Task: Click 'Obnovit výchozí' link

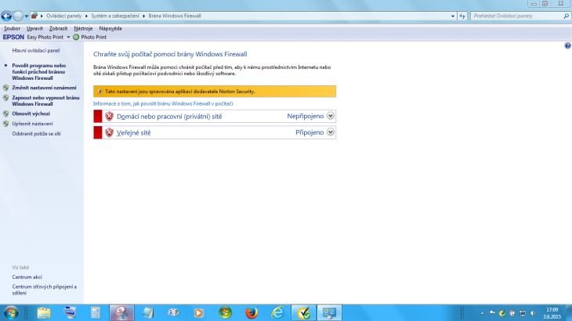Action: pyautogui.click(x=31, y=114)
